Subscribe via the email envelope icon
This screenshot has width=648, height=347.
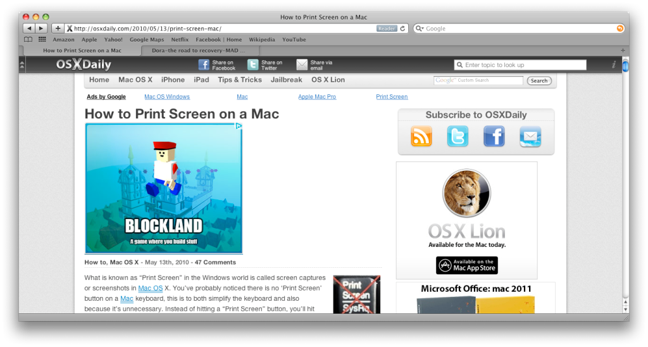coord(530,136)
